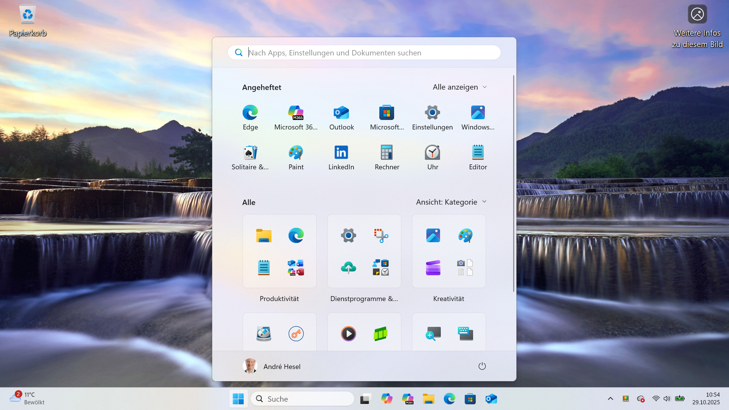Open Microsoft Edge from the pinned apps
This screenshot has height=410, width=729.
click(250, 117)
